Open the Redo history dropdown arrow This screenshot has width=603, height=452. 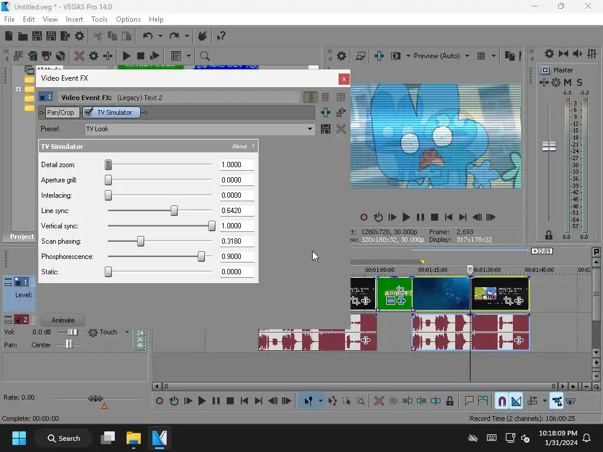(187, 36)
